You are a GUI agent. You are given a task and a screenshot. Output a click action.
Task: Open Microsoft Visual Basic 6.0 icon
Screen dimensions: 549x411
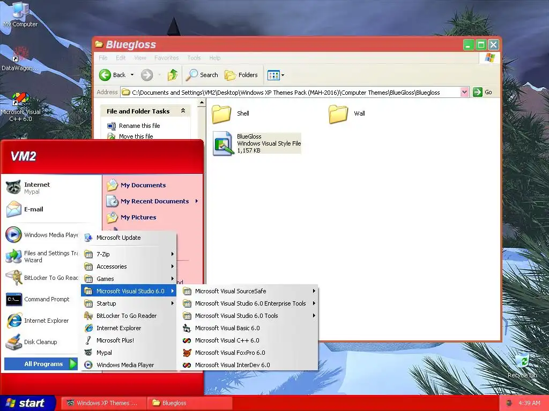[x=187, y=328]
